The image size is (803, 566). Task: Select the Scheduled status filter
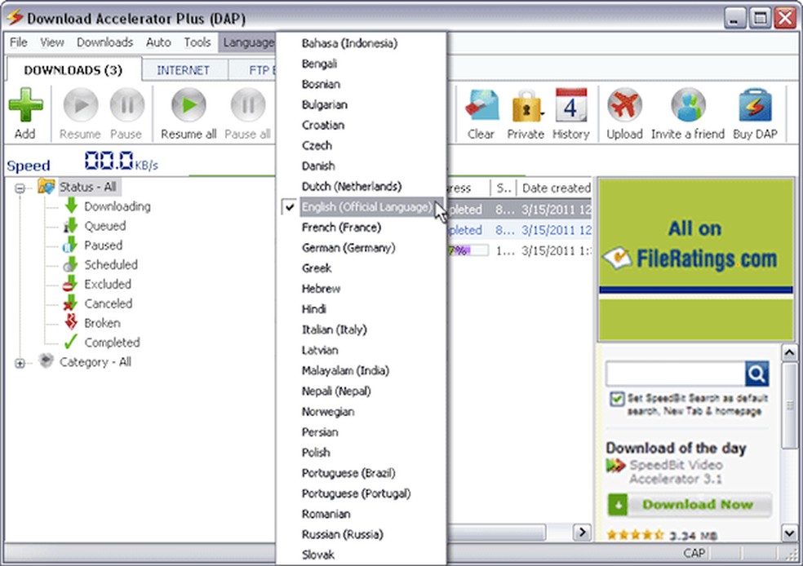pyautogui.click(x=111, y=264)
